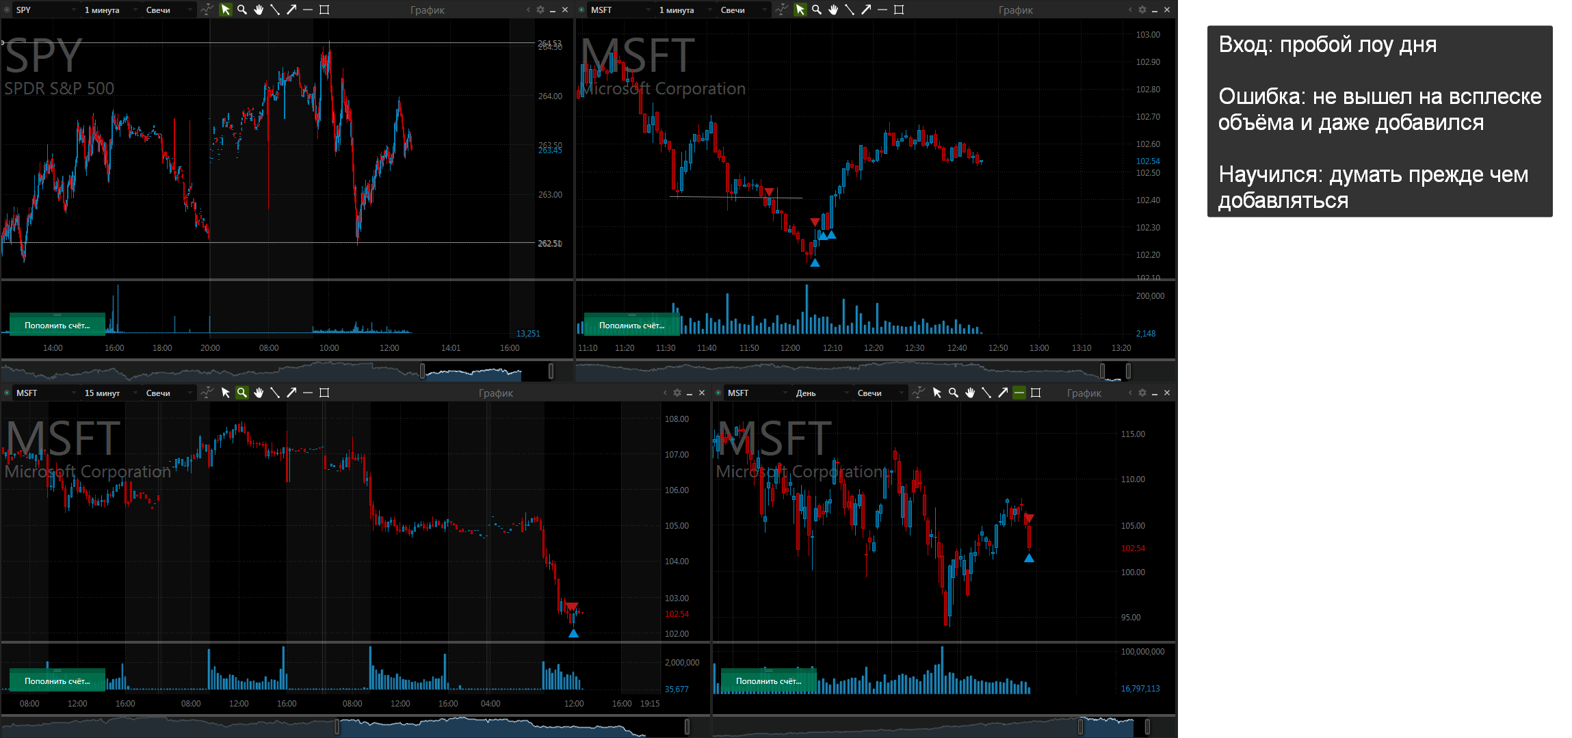The height and width of the screenshot is (738, 1572).
Task: Choose line tool in MSFT 1 минута chart
Action: [x=850, y=10]
